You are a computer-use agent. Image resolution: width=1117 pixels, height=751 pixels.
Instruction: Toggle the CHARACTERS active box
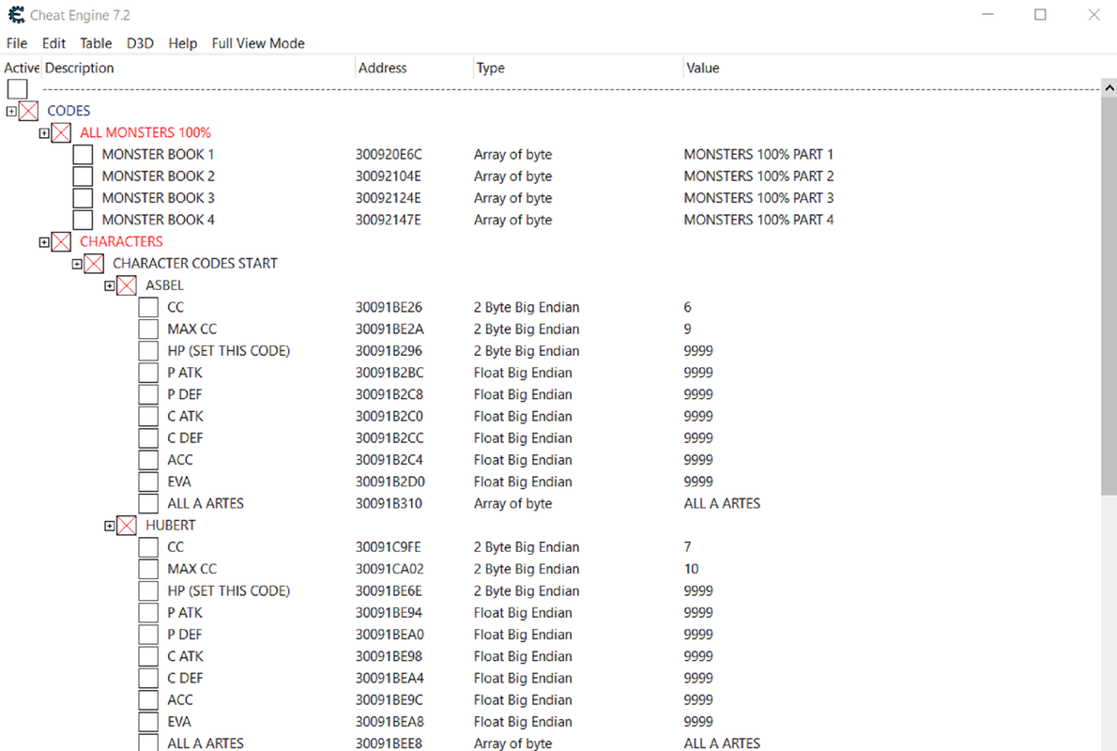tap(61, 241)
